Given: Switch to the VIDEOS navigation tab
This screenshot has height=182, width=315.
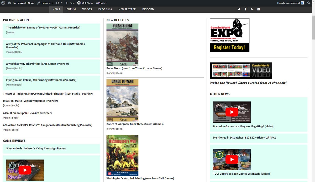Looking at the screenshot, I should point(87,9).
